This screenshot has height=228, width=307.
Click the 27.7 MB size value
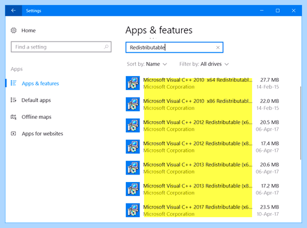click(270, 80)
